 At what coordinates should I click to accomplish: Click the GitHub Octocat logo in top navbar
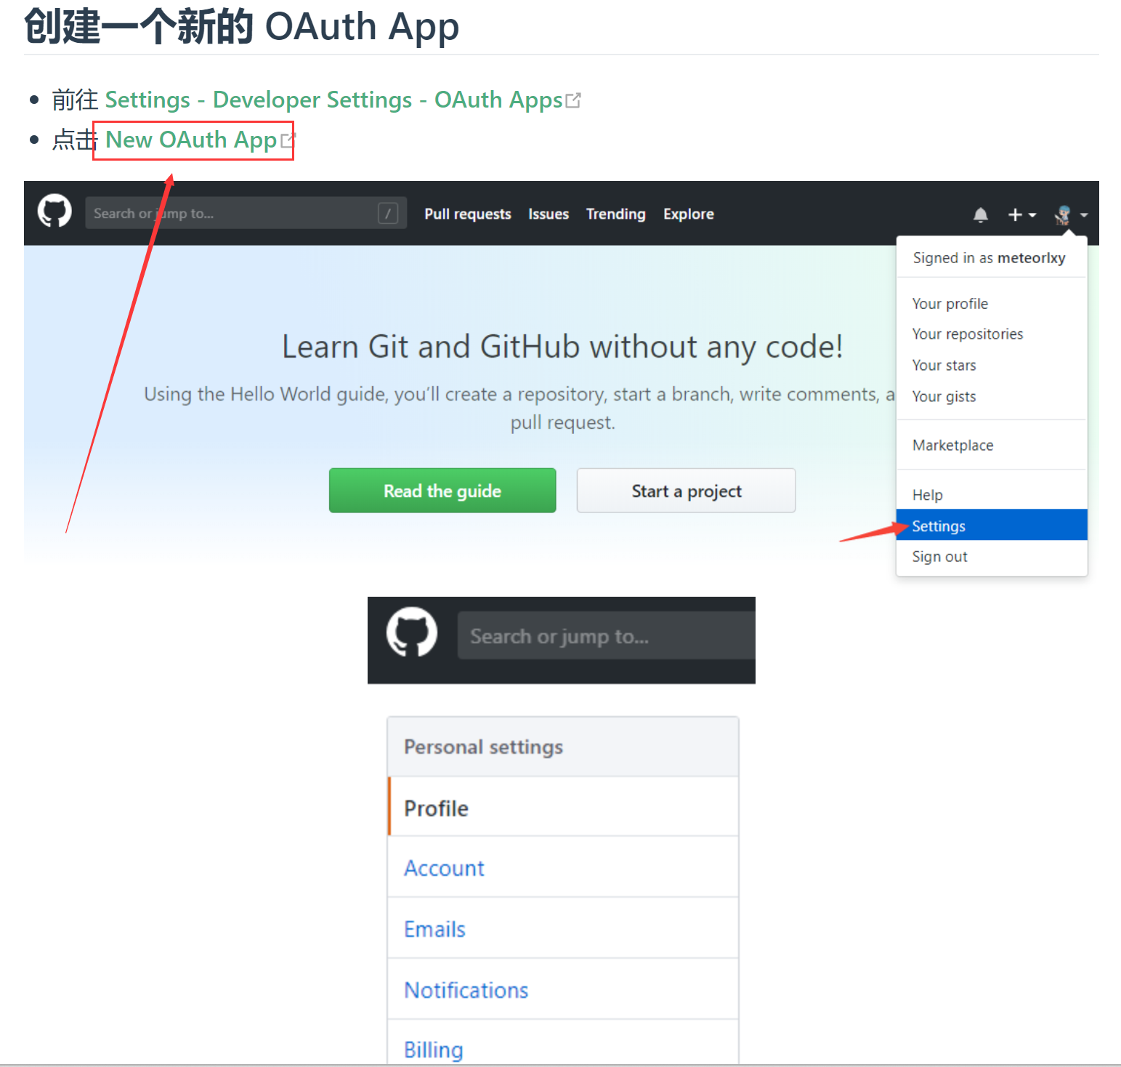click(x=54, y=212)
